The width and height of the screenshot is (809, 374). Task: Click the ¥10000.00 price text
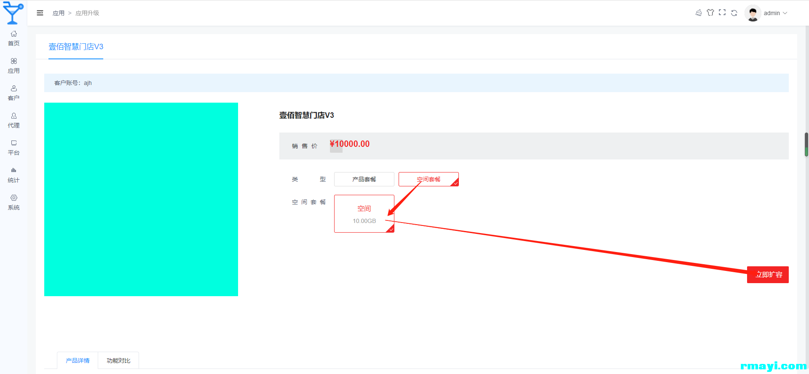click(350, 144)
